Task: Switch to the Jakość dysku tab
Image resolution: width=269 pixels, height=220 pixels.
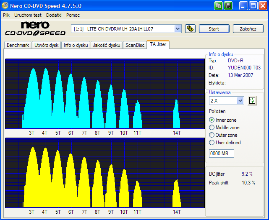Action: tap(106, 45)
